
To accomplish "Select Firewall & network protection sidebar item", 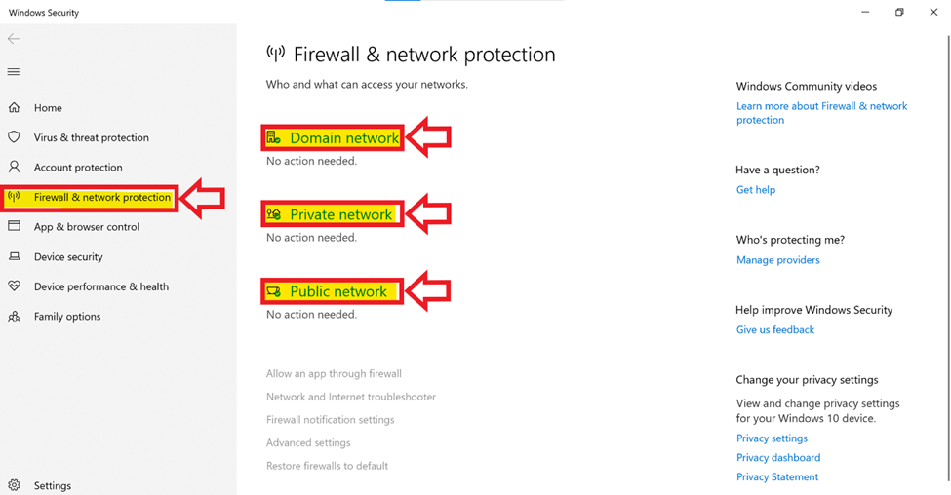I will point(101,198).
